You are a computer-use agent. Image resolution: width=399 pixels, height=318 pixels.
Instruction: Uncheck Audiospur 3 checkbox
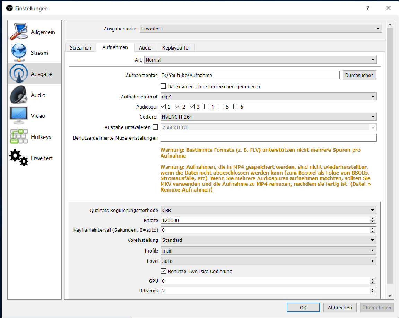point(192,106)
